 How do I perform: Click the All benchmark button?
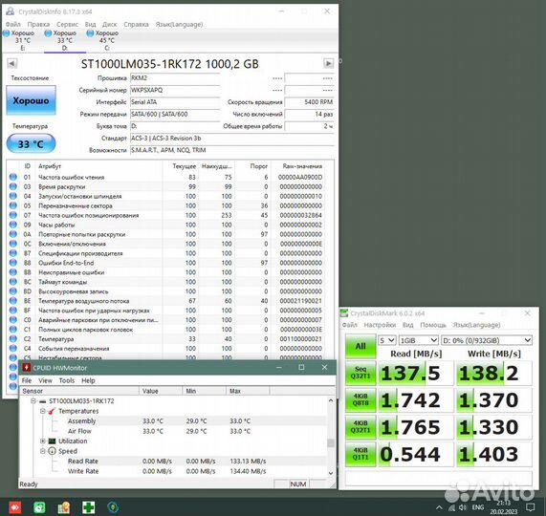[x=360, y=346]
